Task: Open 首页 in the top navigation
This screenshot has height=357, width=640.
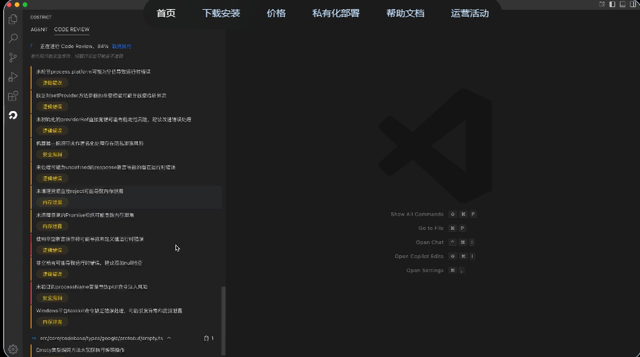Action: (x=166, y=13)
